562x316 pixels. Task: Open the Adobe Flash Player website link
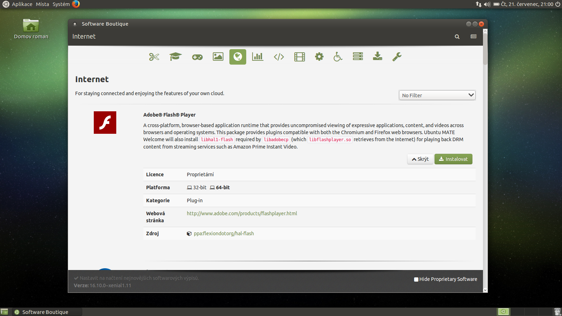(x=242, y=213)
